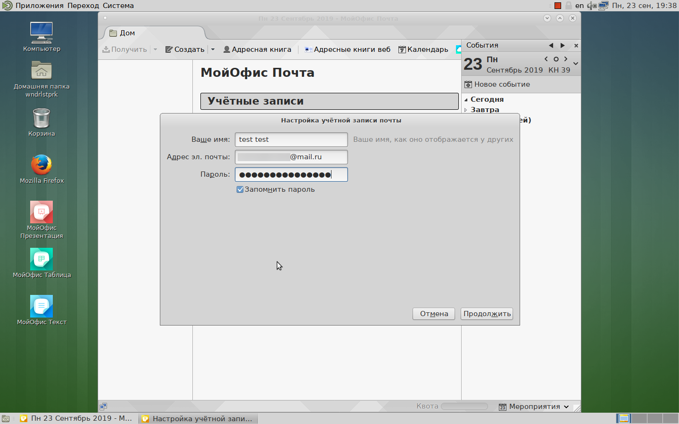Click the Ваше имя input field
The image size is (679, 424).
(x=291, y=139)
